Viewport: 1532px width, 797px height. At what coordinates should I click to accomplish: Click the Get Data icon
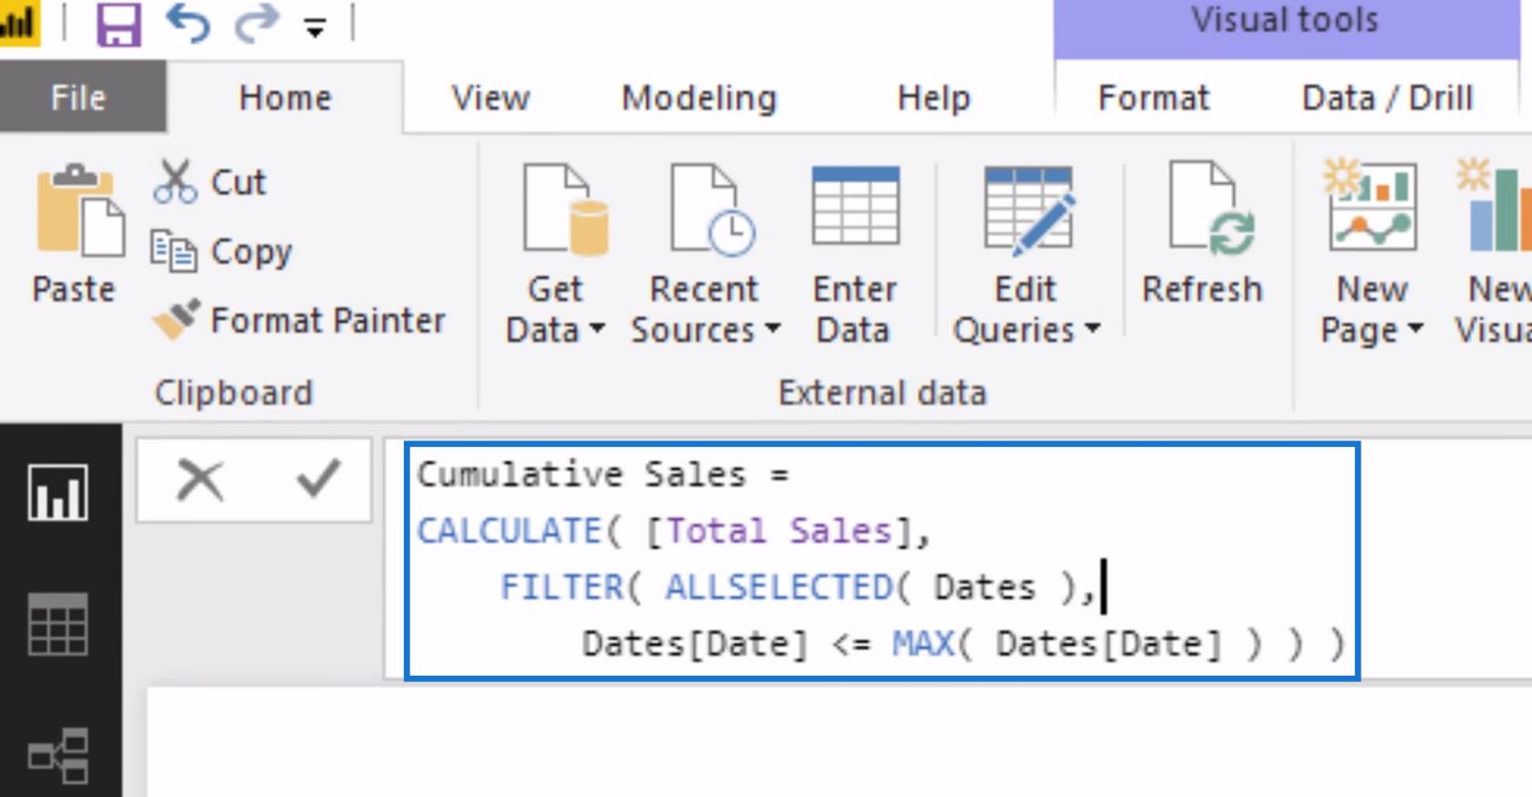(x=565, y=209)
